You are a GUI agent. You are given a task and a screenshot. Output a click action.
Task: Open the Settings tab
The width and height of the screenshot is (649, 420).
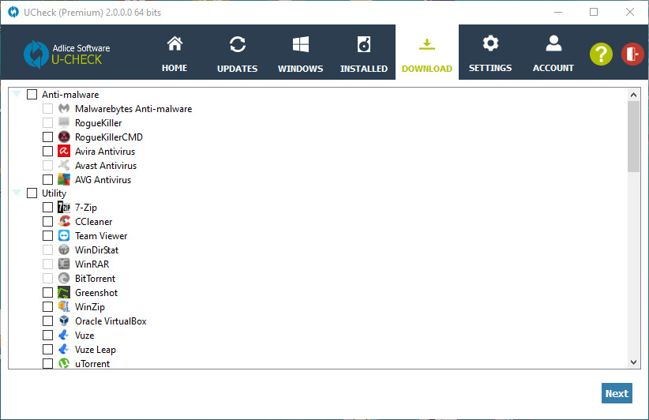point(490,53)
